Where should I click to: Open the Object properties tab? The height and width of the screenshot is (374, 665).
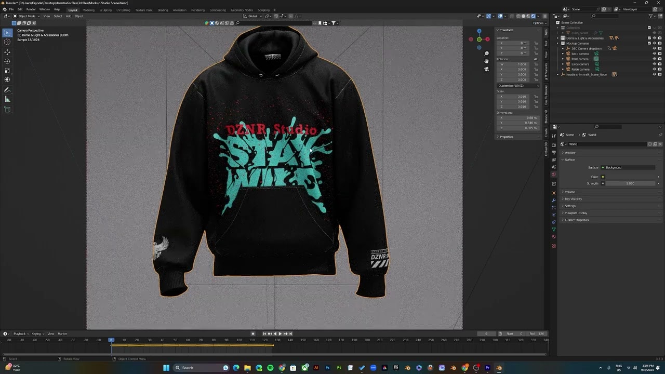pos(554,193)
